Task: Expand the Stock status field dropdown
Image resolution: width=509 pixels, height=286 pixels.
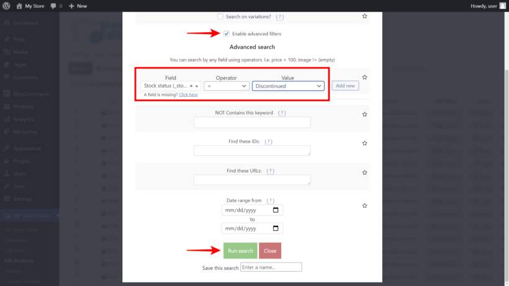Action: tap(197, 86)
